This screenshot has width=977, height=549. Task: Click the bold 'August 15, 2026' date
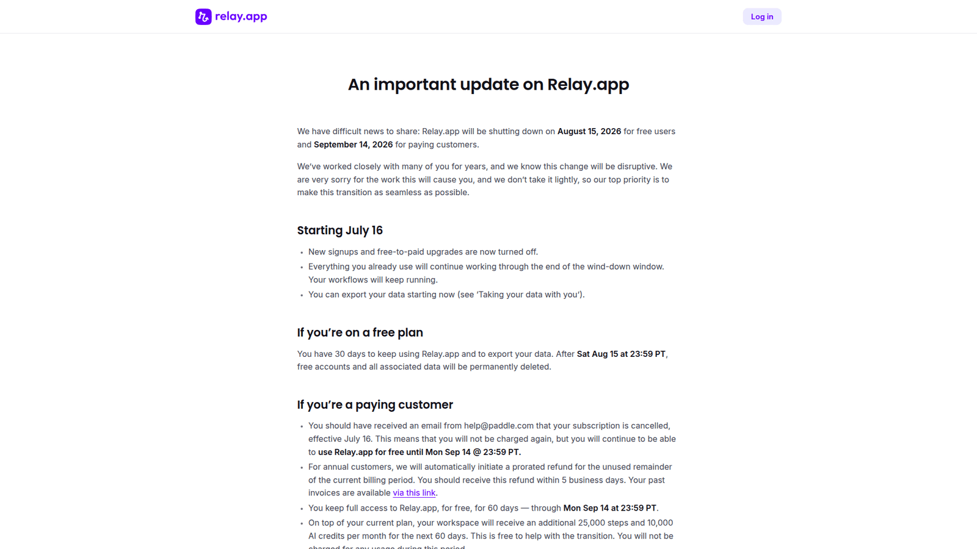point(589,131)
